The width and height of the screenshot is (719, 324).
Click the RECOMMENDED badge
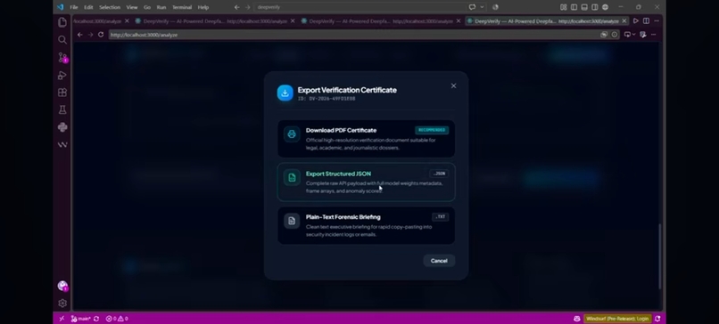pyautogui.click(x=432, y=130)
